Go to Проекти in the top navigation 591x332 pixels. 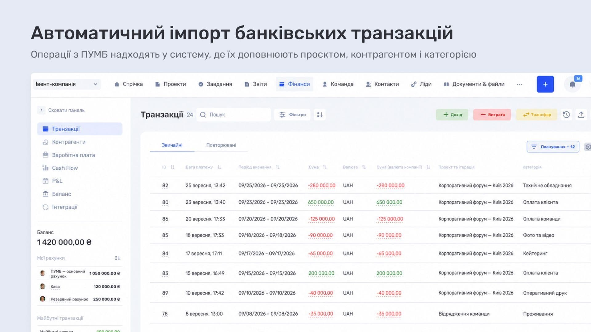click(x=171, y=84)
